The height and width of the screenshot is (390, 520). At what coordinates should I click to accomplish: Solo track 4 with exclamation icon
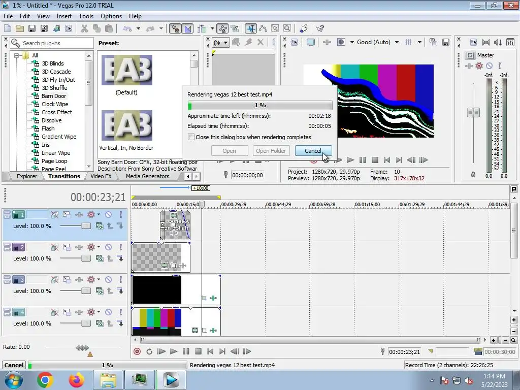[x=121, y=312]
